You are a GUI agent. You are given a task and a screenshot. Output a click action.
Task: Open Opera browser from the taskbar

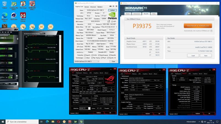[59, 122]
